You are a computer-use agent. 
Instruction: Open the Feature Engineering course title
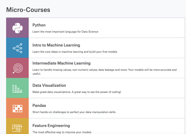(x=51, y=126)
